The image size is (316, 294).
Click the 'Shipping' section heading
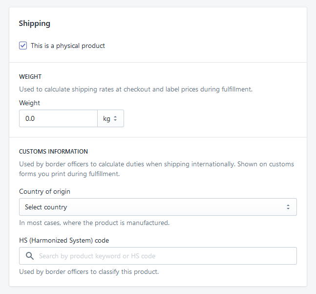35,23
